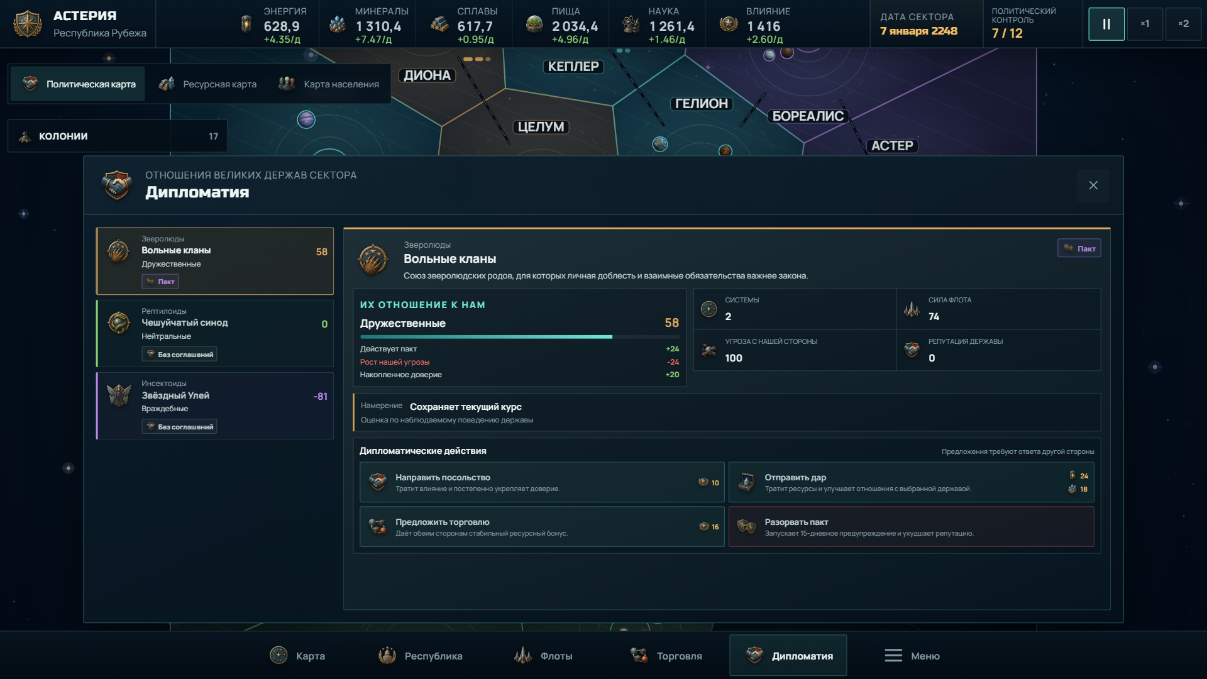
Task: Click the БОРЕАЛИС system label on map
Action: (808, 116)
